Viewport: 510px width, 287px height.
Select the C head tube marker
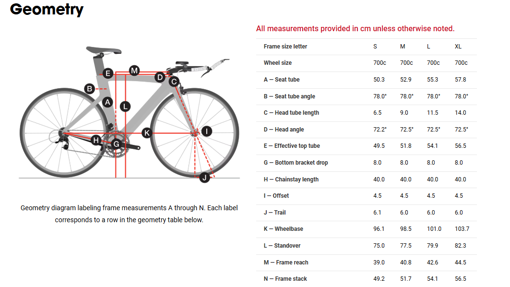[174, 82]
